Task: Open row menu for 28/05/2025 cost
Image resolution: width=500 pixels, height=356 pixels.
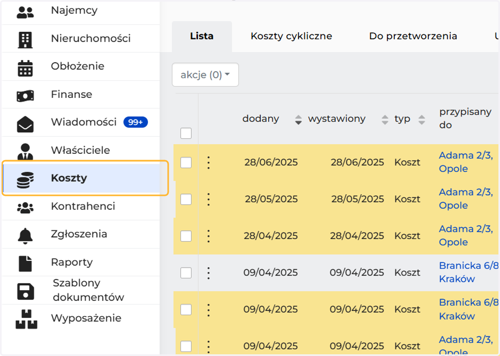Action: click(x=209, y=199)
